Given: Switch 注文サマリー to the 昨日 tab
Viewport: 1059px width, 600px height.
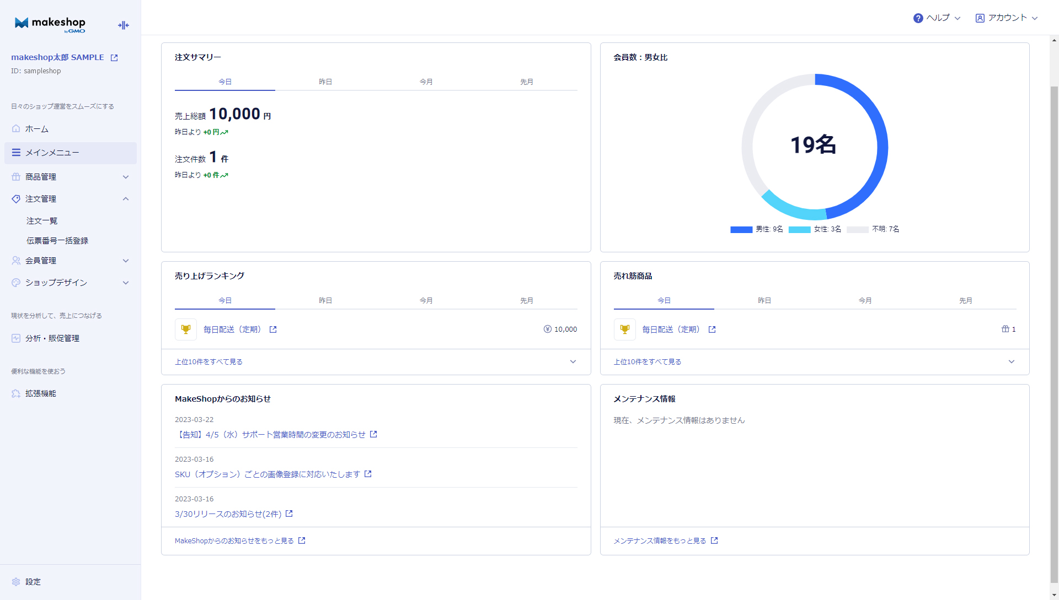Looking at the screenshot, I should pyautogui.click(x=325, y=82).
